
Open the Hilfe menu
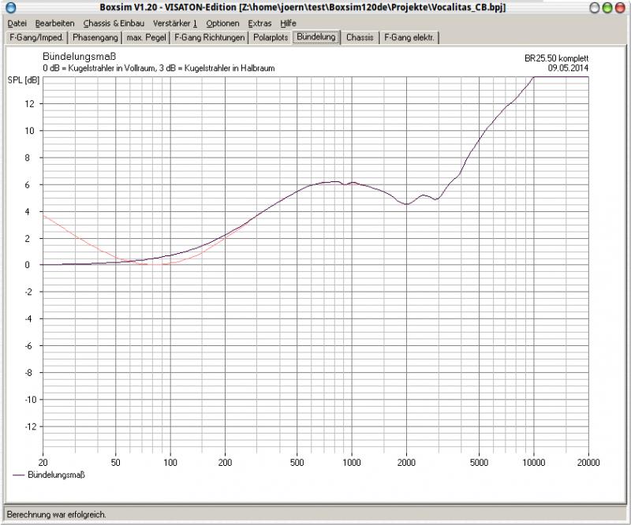288,24
